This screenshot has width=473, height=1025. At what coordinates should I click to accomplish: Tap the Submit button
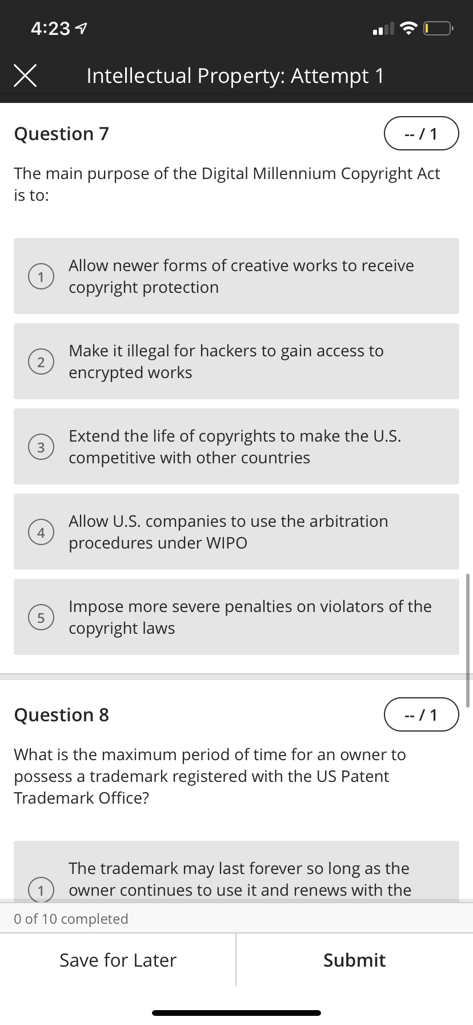pyautogui.click(x=354, y=960)
